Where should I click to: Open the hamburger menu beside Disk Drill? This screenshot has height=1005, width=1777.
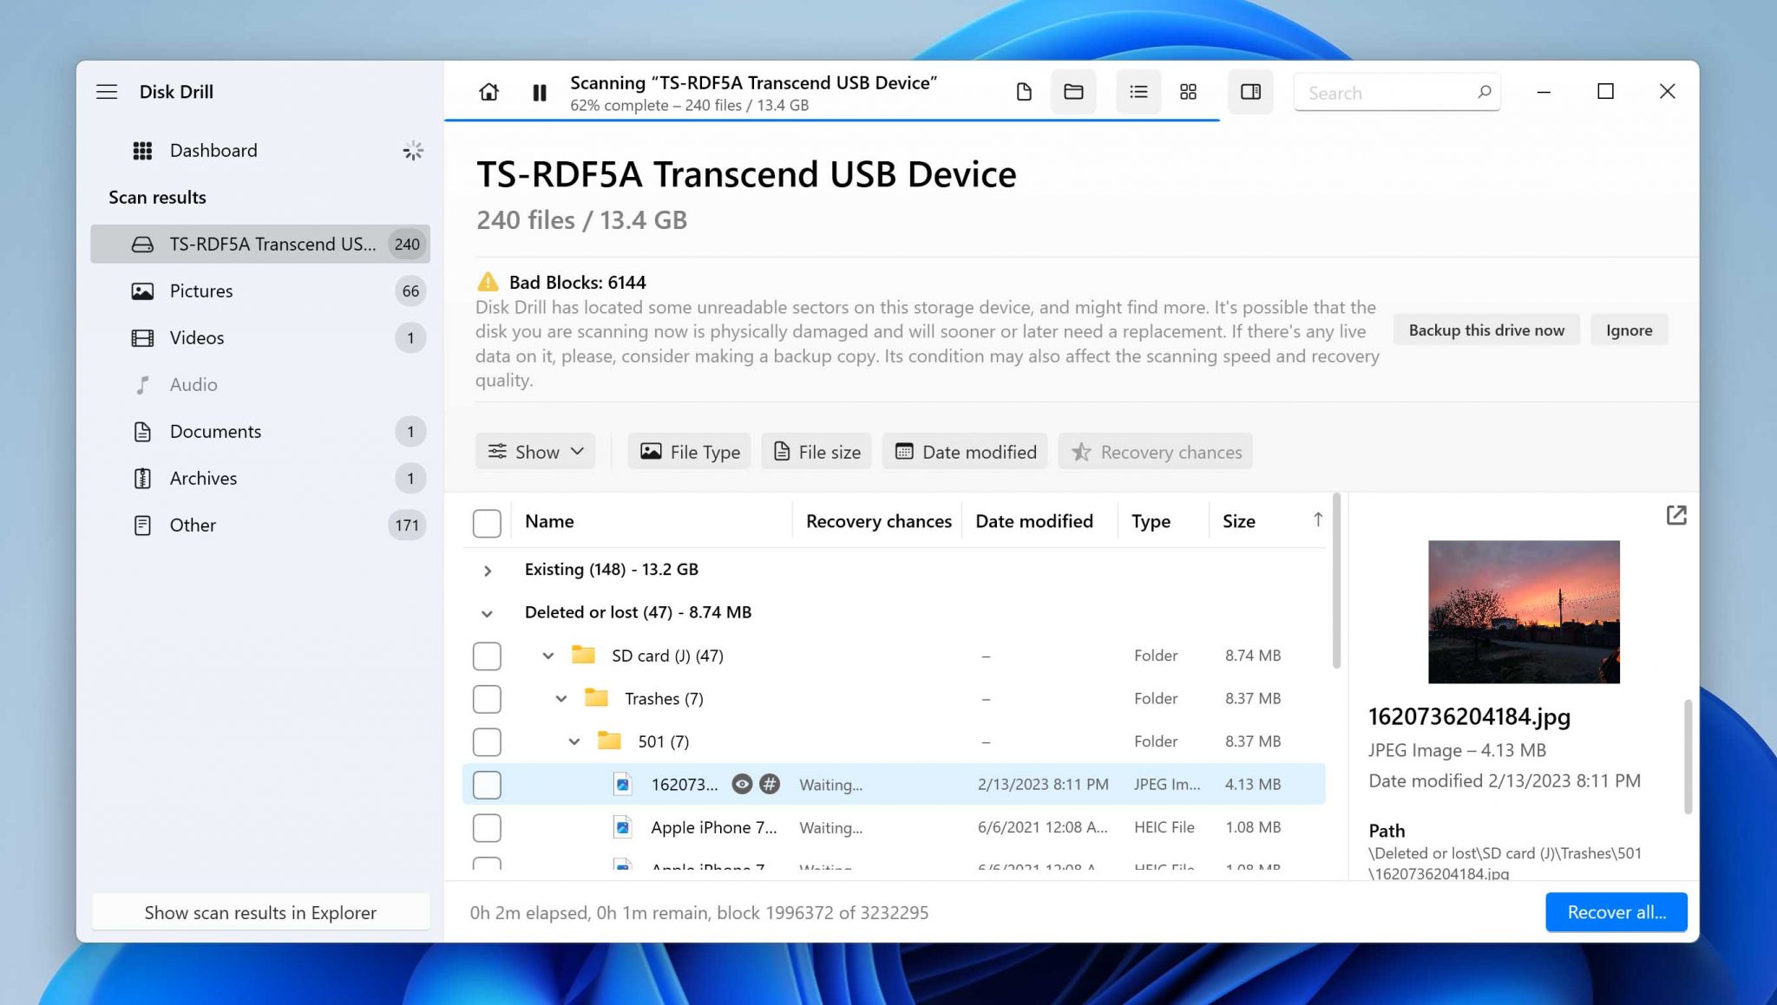tap(107, 92)
